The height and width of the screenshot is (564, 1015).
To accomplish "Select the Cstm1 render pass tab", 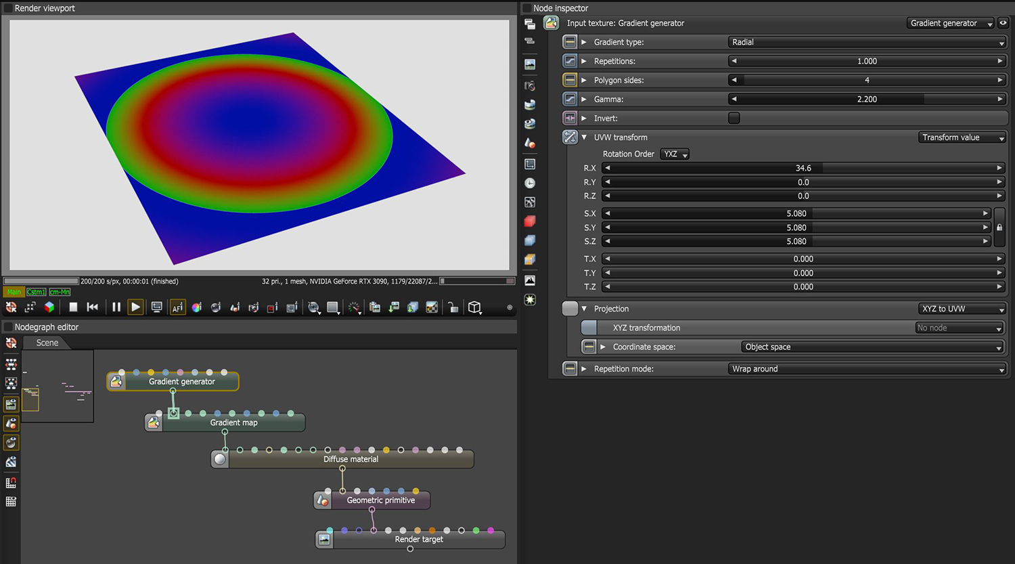I will pyautogui.click(x=37, y=292).
